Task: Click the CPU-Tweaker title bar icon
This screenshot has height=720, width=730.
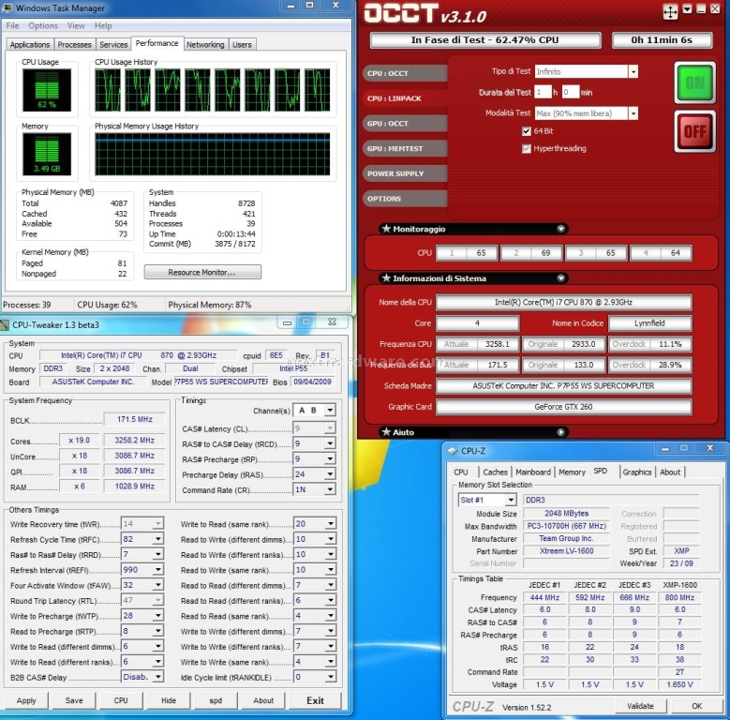Action: pos(5,325)
